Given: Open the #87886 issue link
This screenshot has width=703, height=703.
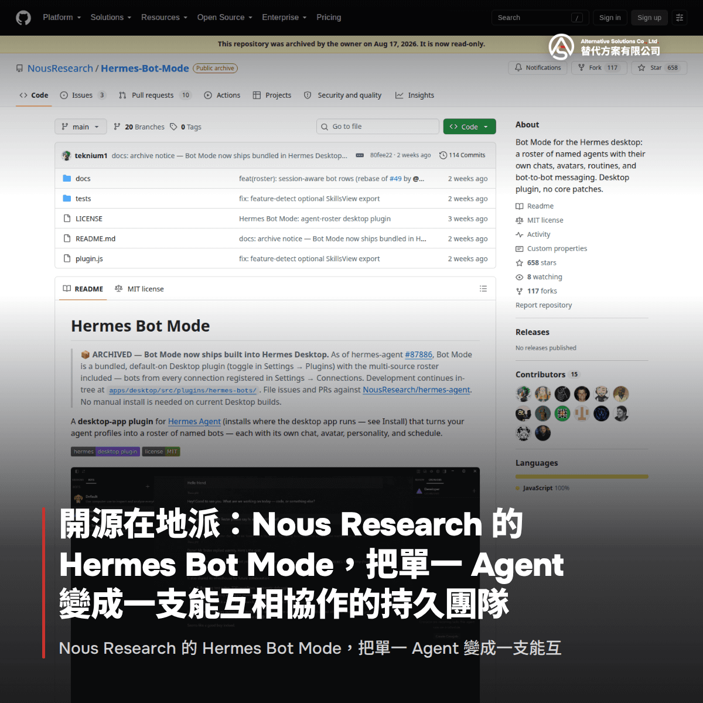Looking at the screenshot, I should [419, 354].
